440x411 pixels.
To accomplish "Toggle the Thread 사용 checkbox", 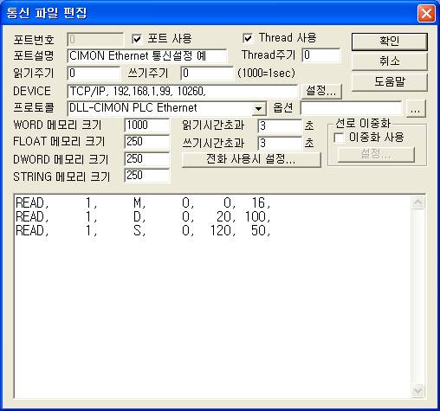I will coord(248,38).
